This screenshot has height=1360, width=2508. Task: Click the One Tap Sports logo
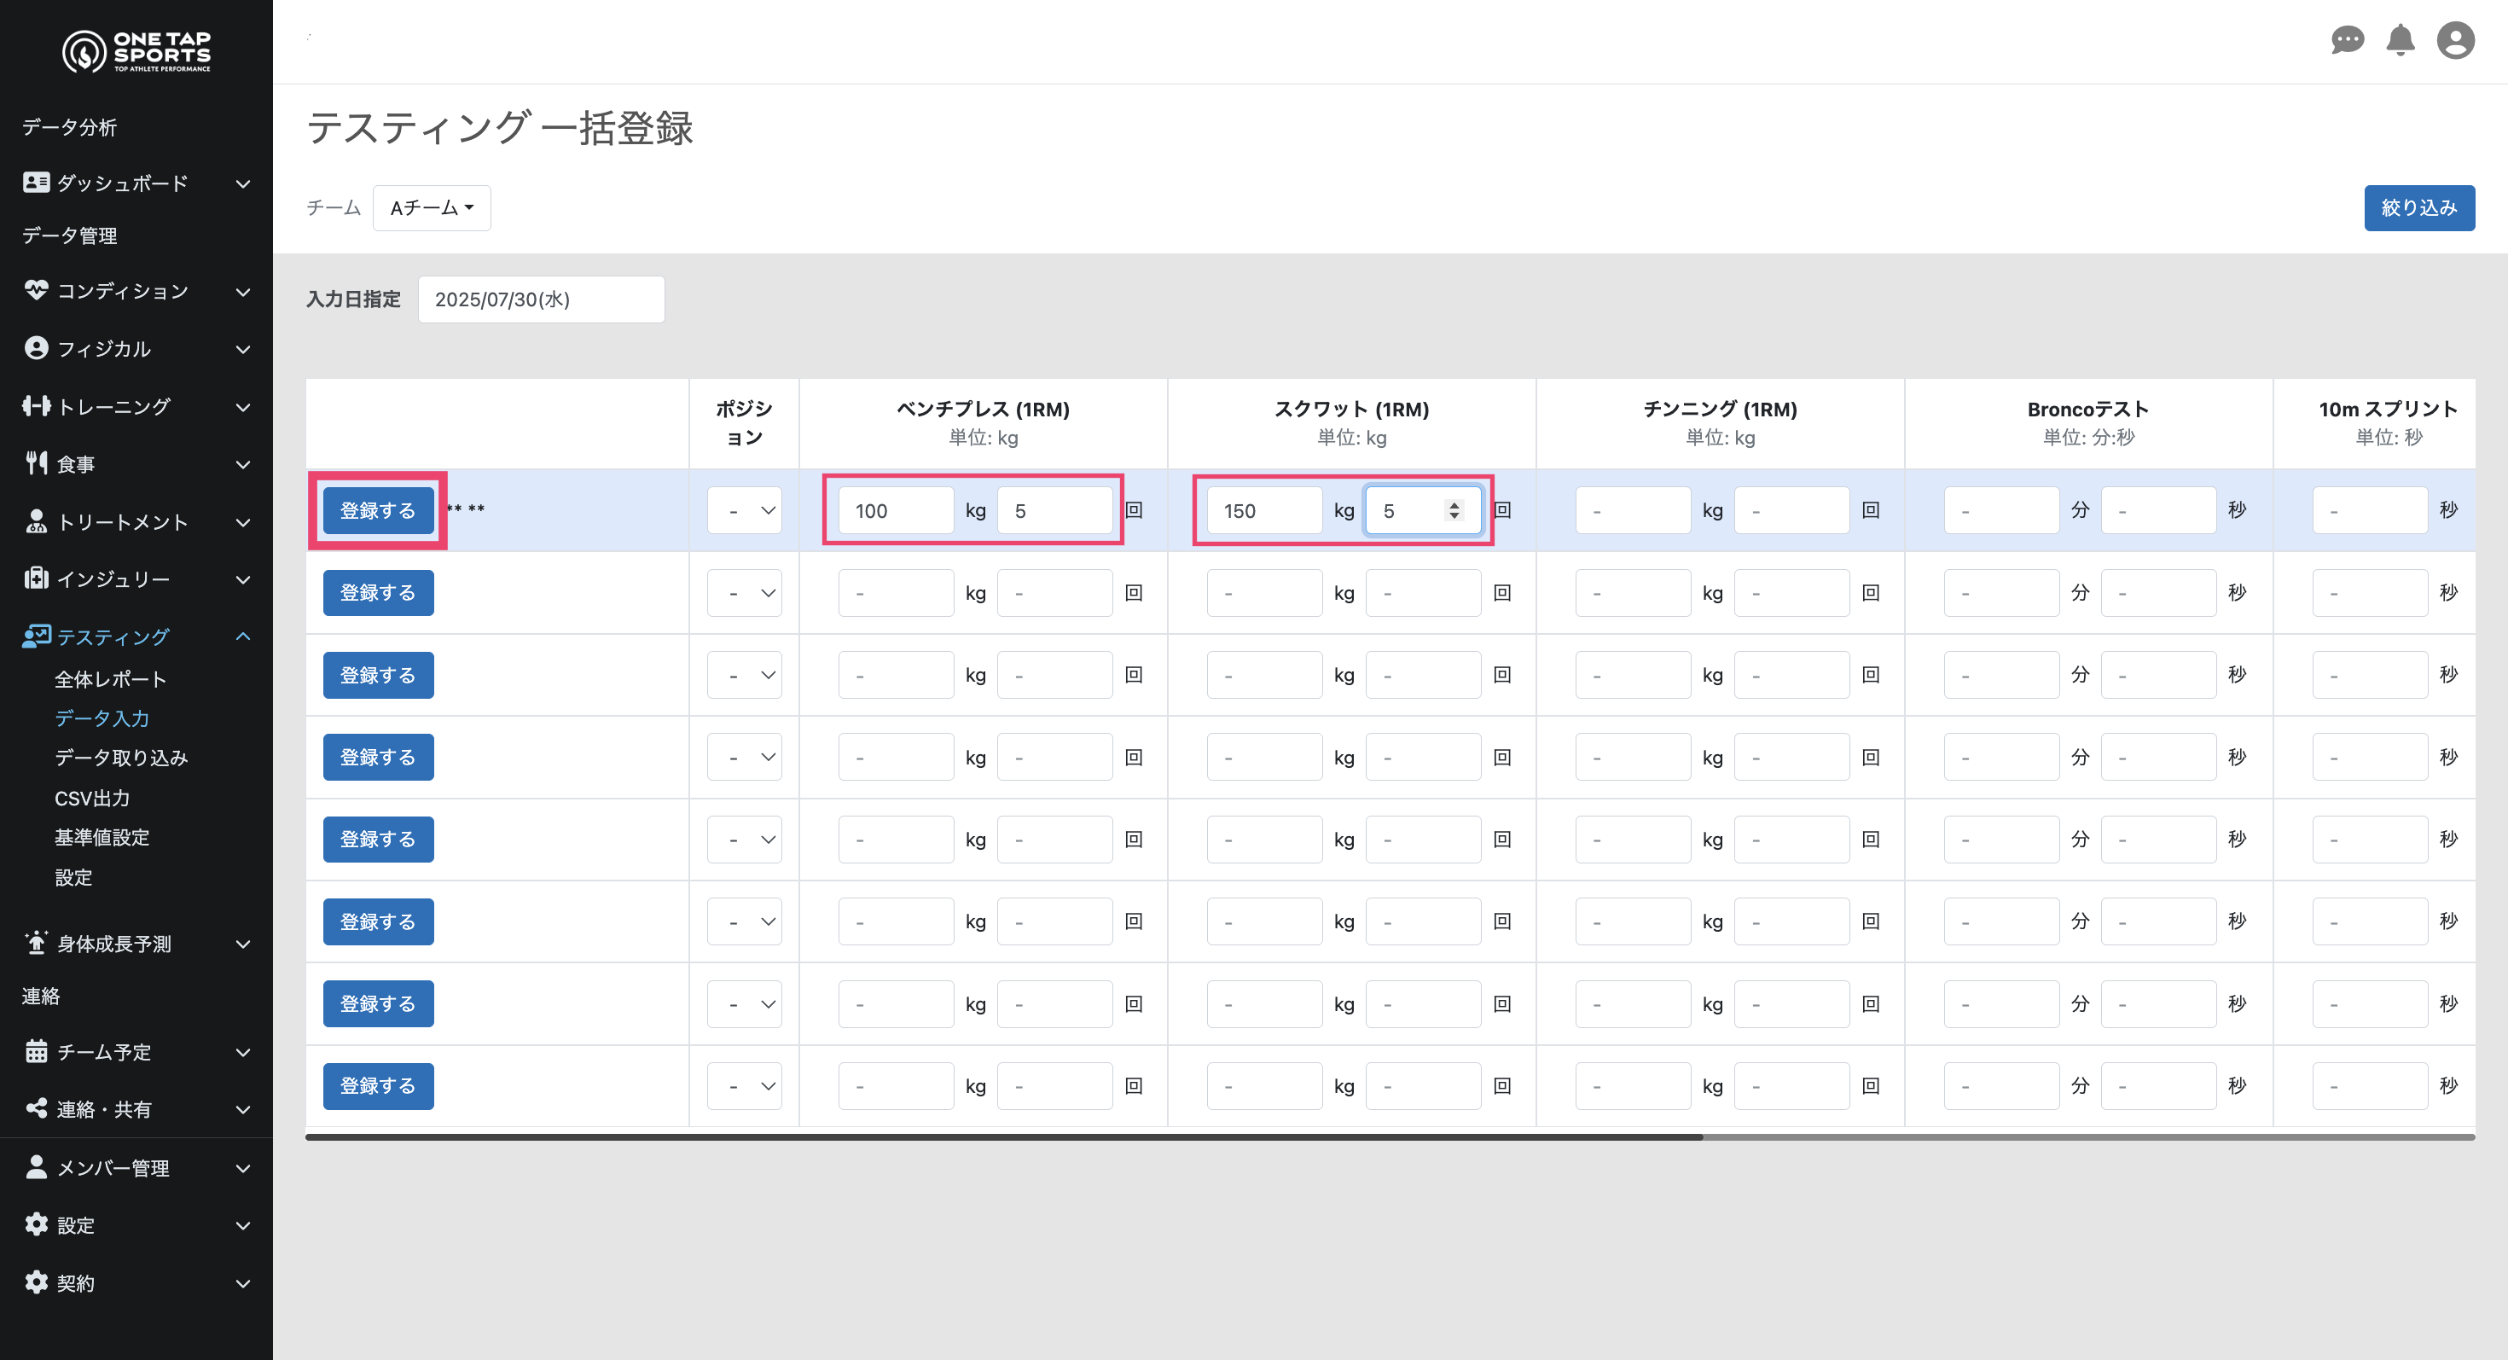136,50
